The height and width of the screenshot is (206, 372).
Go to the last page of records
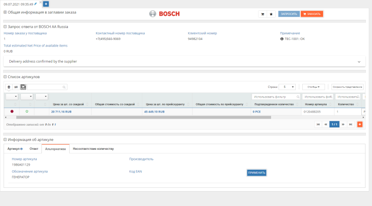[x=351, y=124]
